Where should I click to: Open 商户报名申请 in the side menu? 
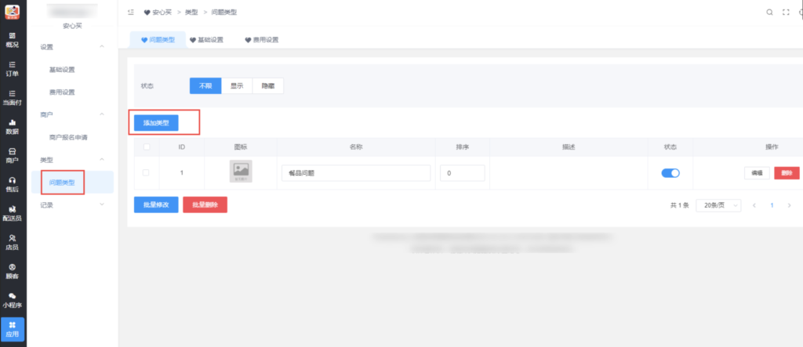click(68, 137)
